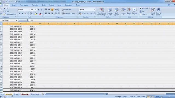Open the Team ribbon tab
The width and height of the screenshot is (175, 98).
pos(78,5)
